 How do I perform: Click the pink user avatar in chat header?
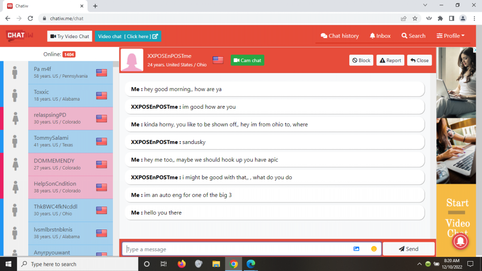132,60
